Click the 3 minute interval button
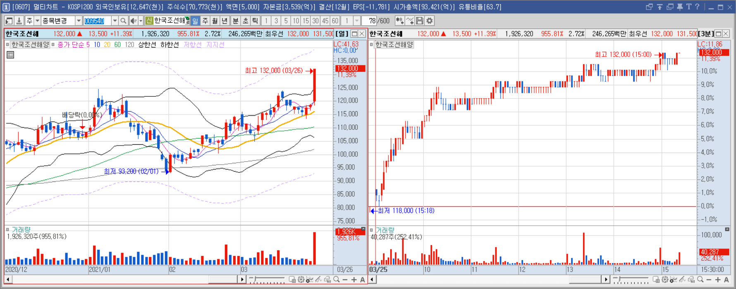 point(276,21)
